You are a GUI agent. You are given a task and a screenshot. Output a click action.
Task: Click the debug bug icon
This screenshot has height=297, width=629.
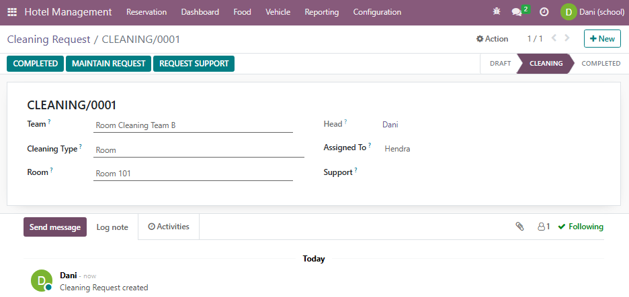[x=497, y=12]
